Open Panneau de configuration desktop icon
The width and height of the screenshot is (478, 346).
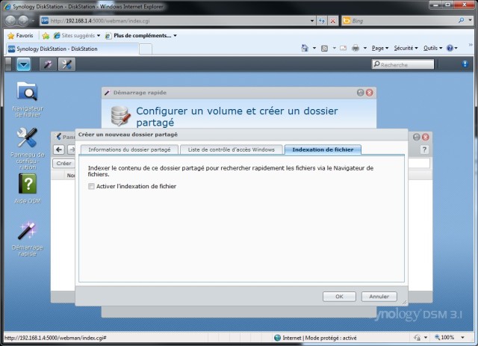(28, 149)
